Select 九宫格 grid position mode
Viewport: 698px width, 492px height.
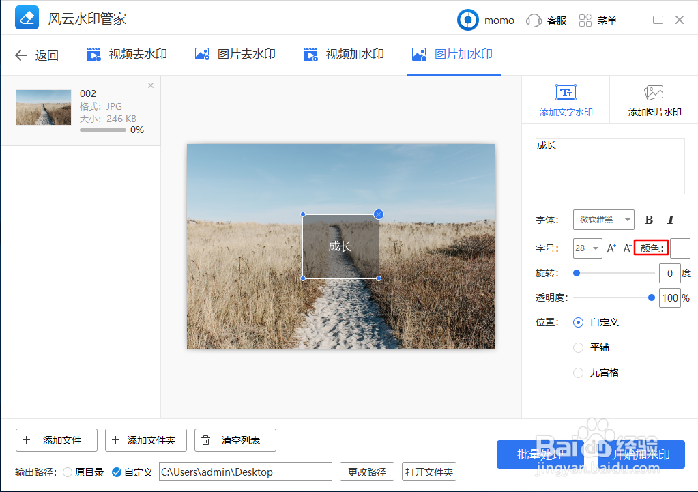point(578,373)
